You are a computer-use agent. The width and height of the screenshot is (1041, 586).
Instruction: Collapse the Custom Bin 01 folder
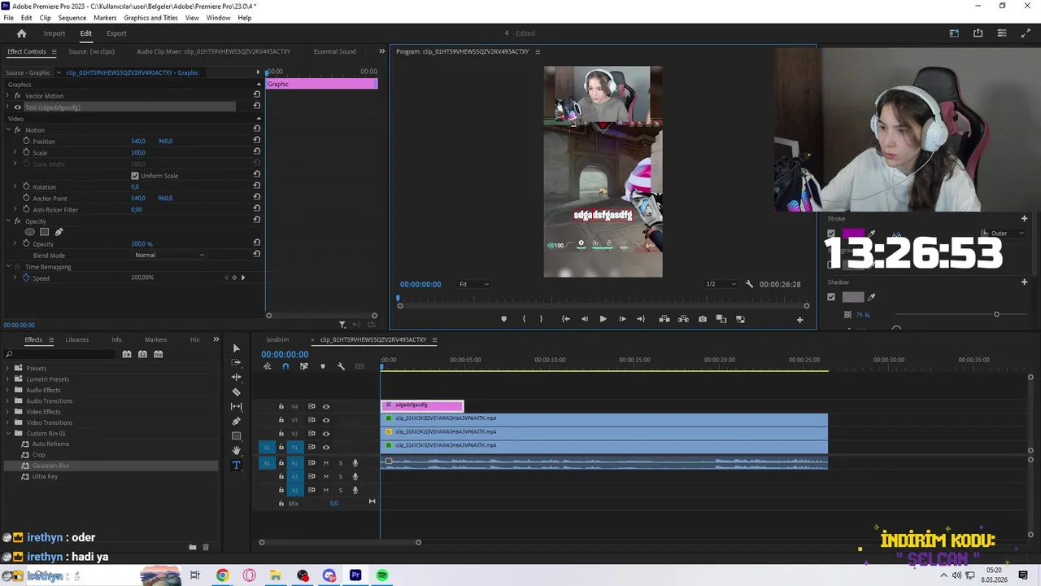8,434
